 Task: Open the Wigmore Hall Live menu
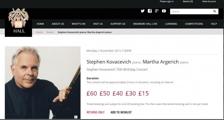tap(145, 24)
